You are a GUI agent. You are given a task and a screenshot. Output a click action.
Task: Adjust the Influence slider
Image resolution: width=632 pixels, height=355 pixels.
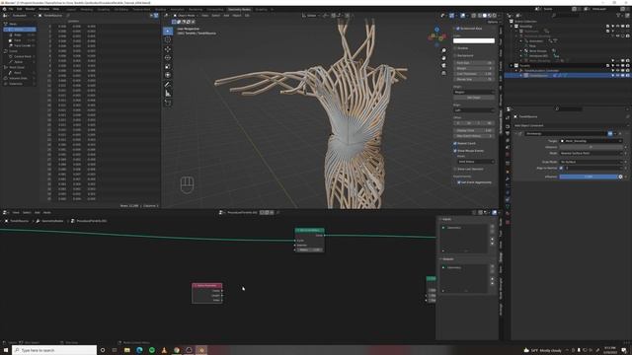click(x=589, y=177)
